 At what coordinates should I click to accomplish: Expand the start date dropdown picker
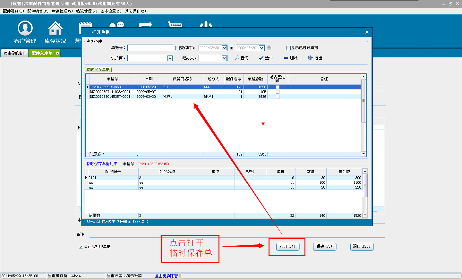(224, 48)
